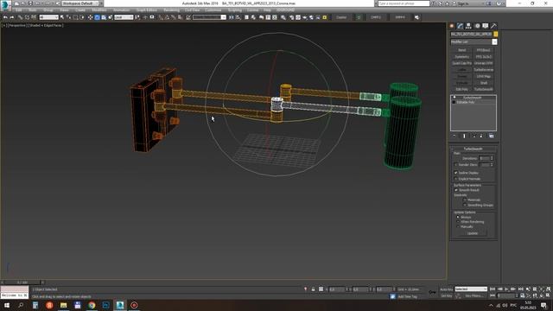Open the Render Setup dialog
The image size is (553, 311).
pos(292,17)
